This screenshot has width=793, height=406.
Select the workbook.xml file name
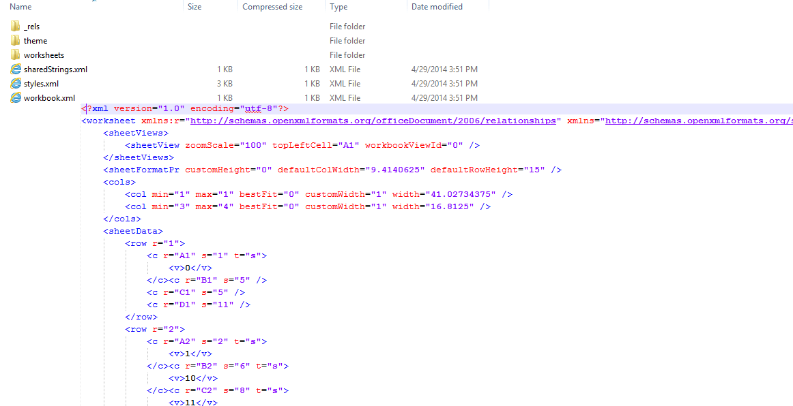click(x=50, y=97)
